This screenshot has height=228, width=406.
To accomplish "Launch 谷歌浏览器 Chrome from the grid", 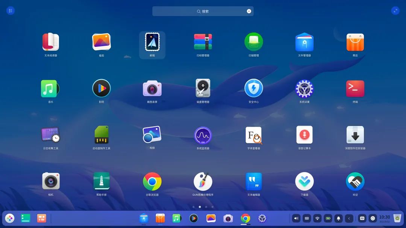I will pyautogui.click(x=152, y=181).
